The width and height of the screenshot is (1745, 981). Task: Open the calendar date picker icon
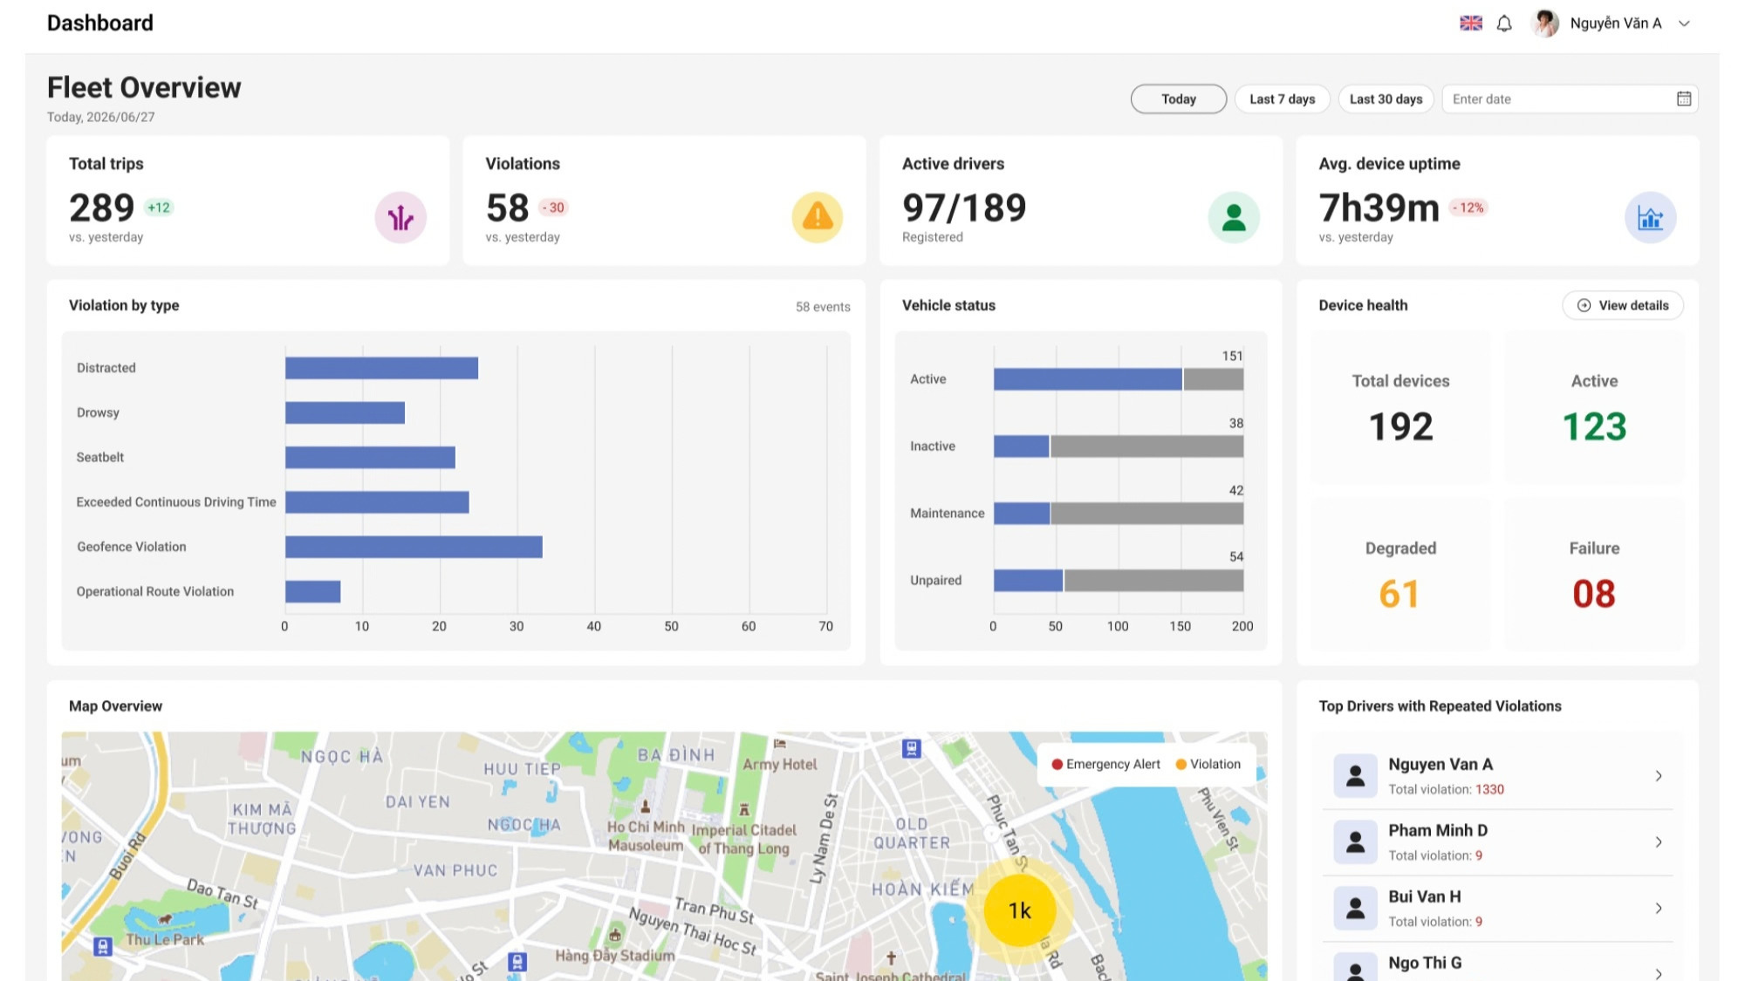[1684, 99]
